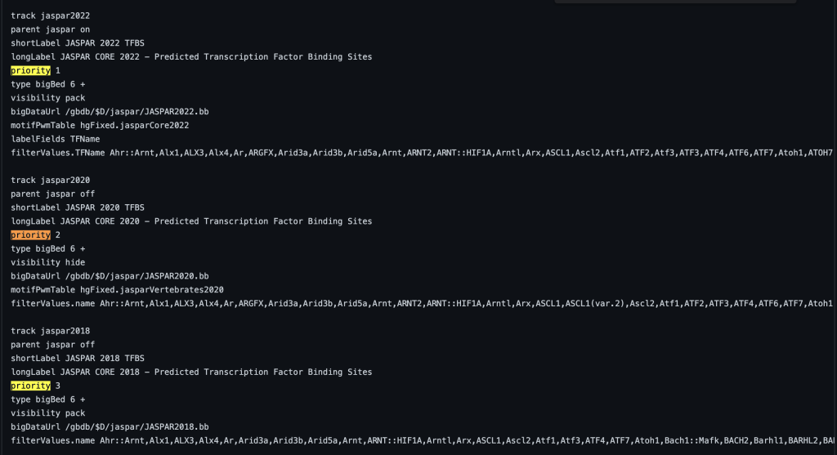Click 'shortLabel JASPAR 2018 TFBS' text
The image size is (837, 455).
[x=78, y=358]
